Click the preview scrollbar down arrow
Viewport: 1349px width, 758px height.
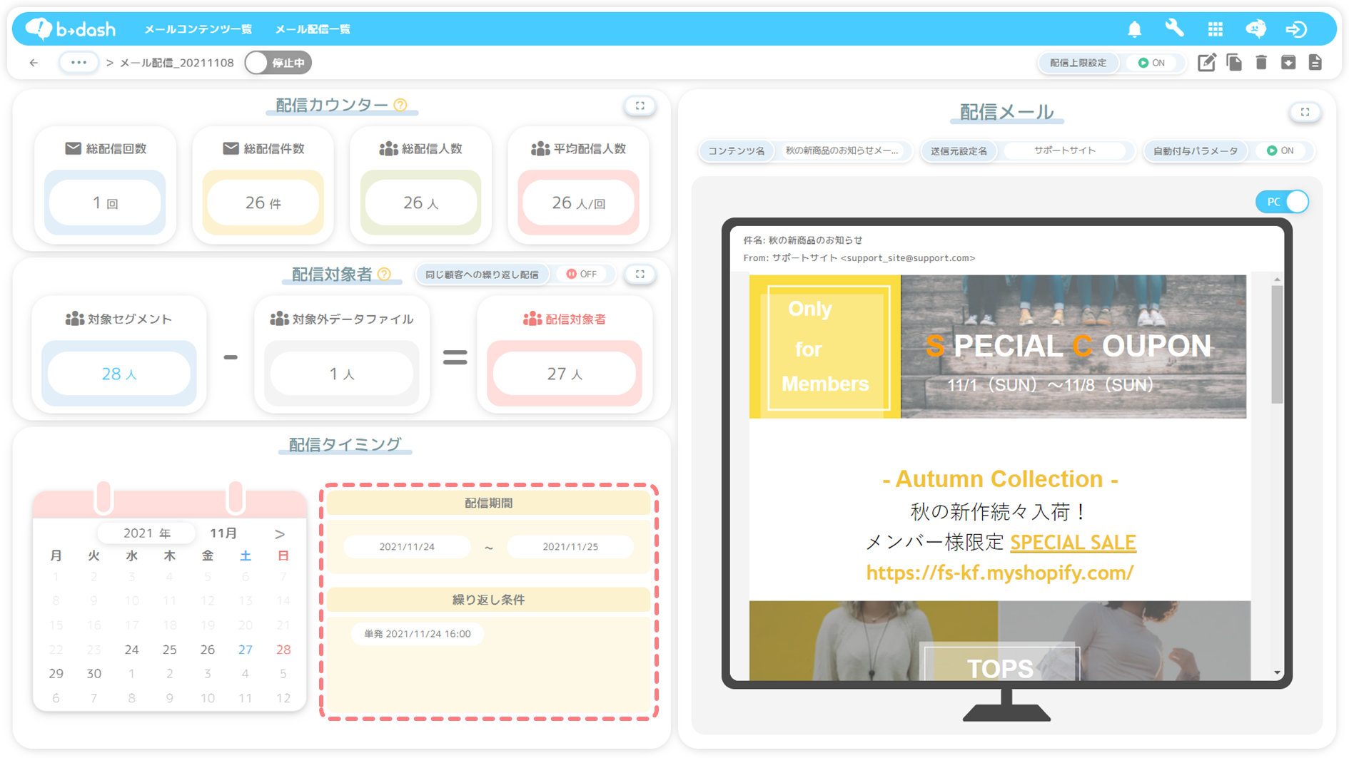pos(1277,672)
